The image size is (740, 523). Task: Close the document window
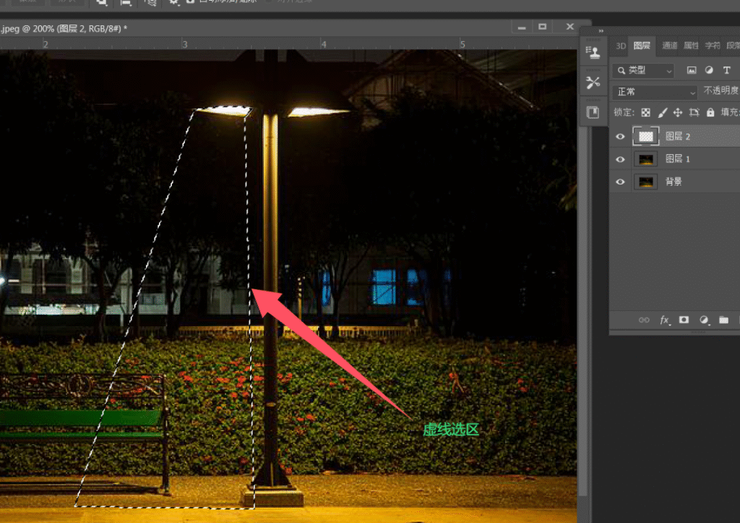coord(569,27)
